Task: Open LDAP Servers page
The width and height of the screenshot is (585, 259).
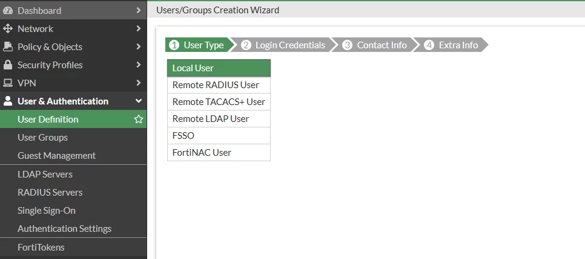Action: pyautogui.click(x=73, y=174)
